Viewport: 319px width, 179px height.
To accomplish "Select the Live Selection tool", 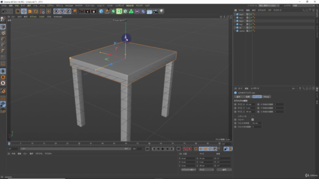I will 18,11.
